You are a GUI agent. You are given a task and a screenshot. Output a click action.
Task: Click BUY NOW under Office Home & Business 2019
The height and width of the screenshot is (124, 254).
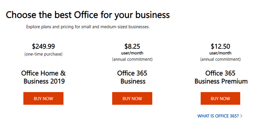pos(43,98)
